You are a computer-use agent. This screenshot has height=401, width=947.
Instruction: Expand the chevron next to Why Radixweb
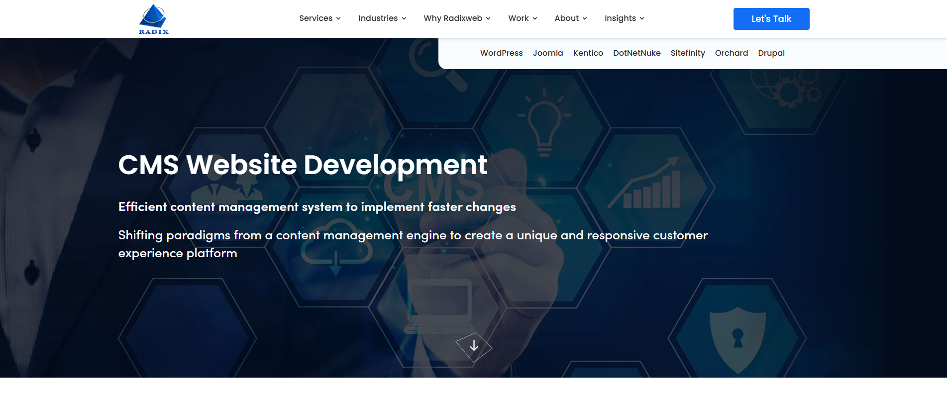[x=488, y=18]
